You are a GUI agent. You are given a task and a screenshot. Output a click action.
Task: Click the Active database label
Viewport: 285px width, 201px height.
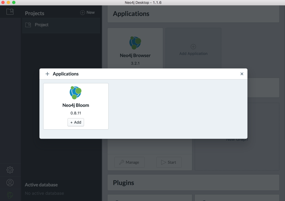tap(41, 185)
